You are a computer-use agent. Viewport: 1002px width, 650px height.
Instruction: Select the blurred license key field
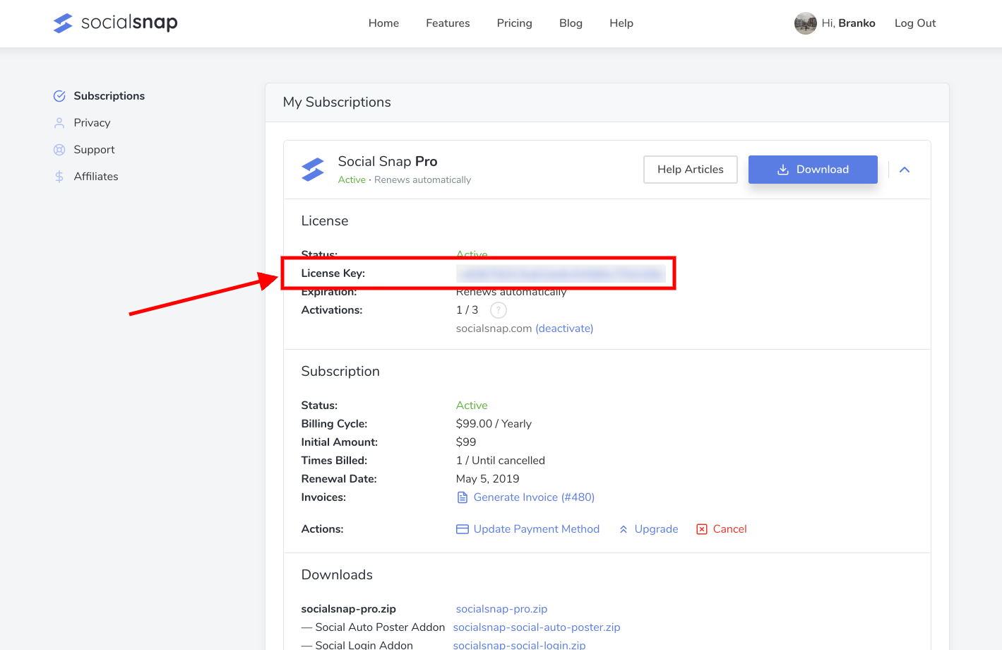(561, 273)
